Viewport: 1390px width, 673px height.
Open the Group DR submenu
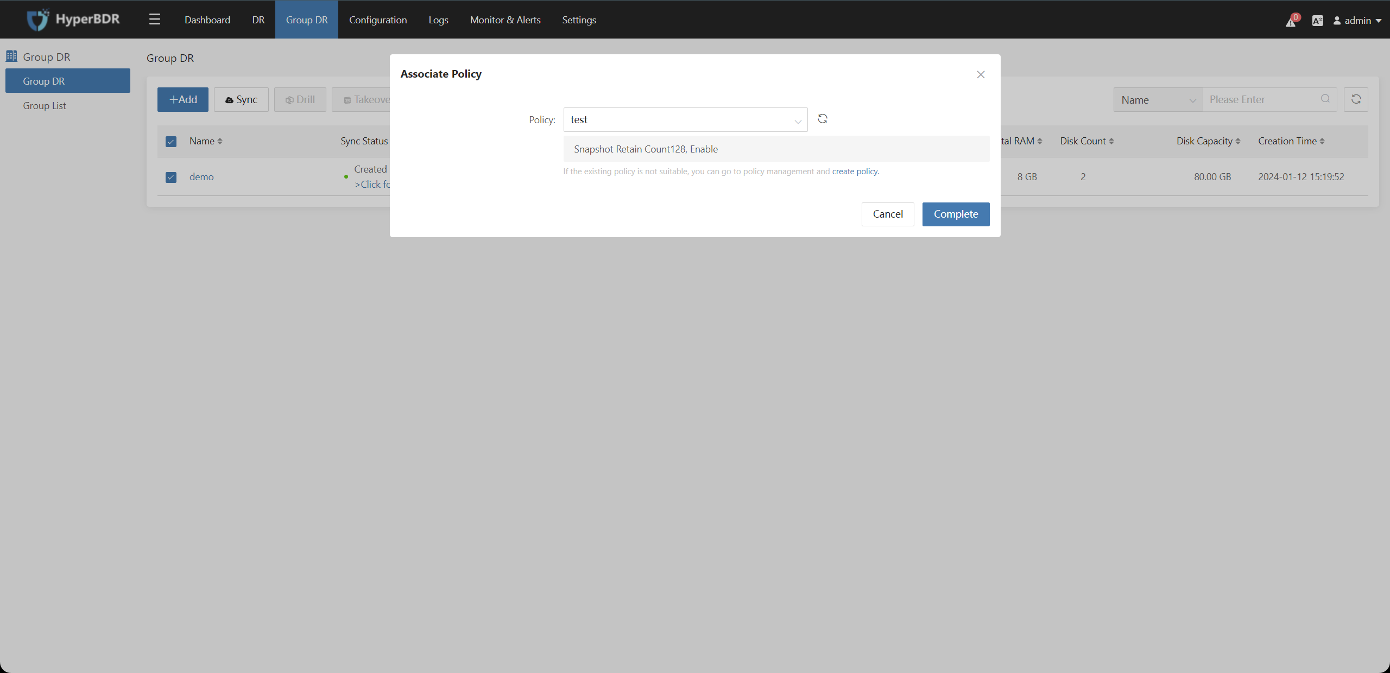point(68,80)
